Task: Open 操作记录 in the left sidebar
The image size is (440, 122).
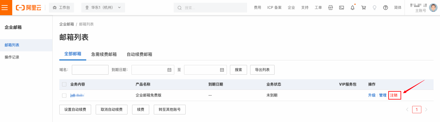Action: (x=12, y=57)
